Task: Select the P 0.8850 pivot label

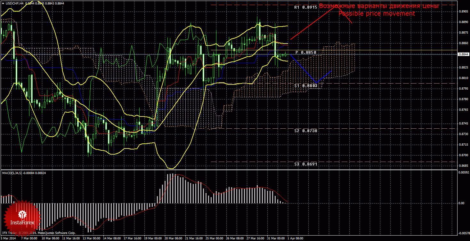Action: click(306, 52)
